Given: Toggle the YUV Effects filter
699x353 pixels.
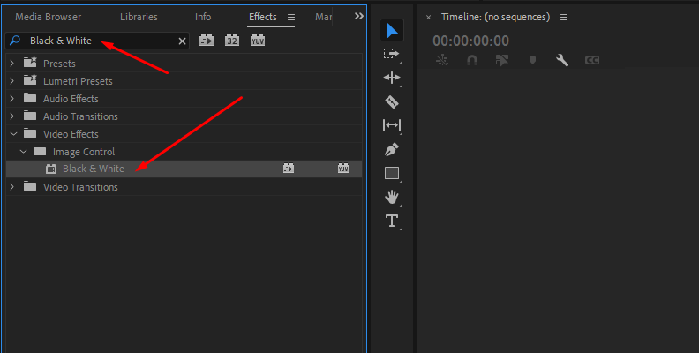Looking at the screenshot, I should pos(257,41).
